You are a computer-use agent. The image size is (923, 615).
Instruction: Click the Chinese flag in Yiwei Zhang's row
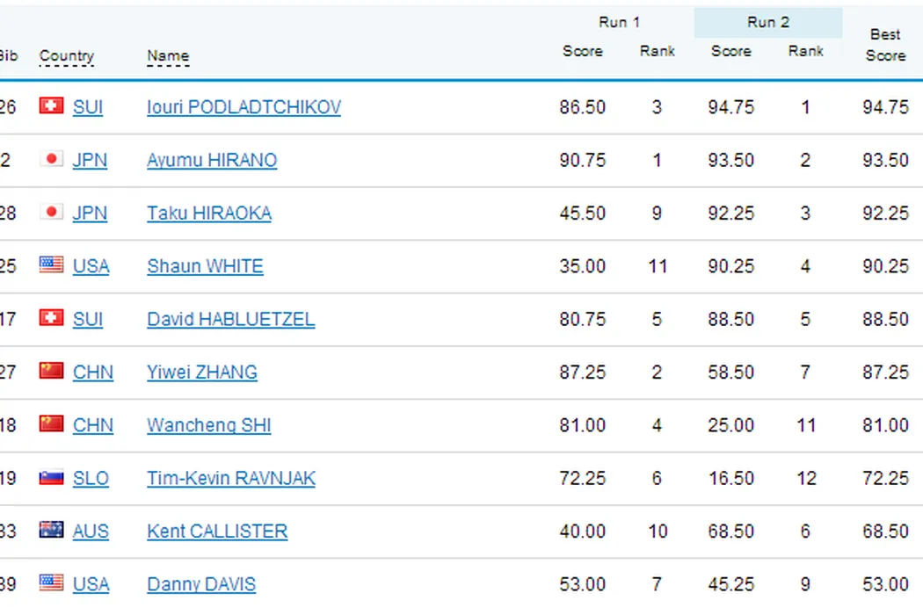[x=51, y=372]
